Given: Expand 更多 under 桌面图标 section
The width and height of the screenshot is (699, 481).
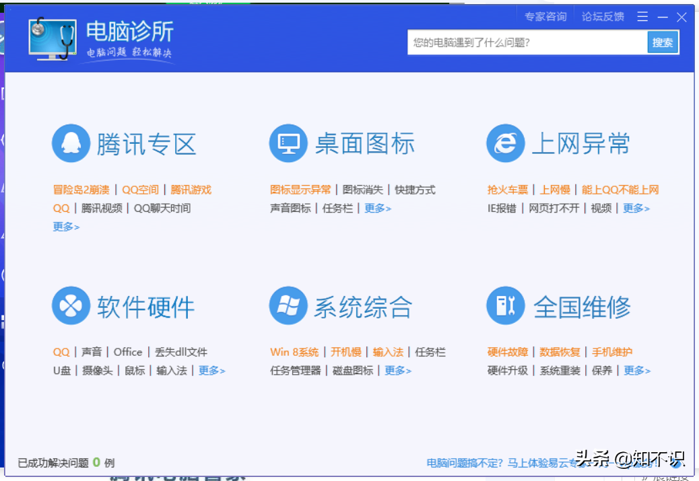Looking at the screenshot, I should 378,209.
